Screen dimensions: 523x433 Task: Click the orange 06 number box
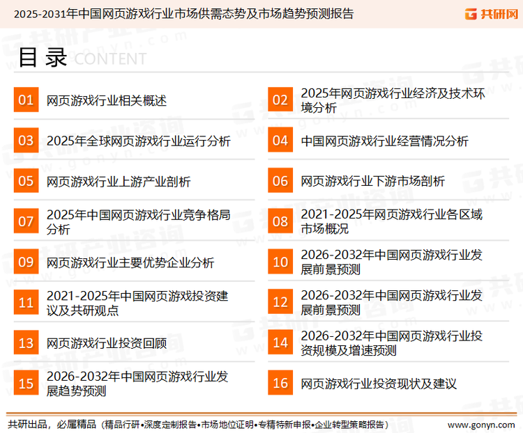280,180
